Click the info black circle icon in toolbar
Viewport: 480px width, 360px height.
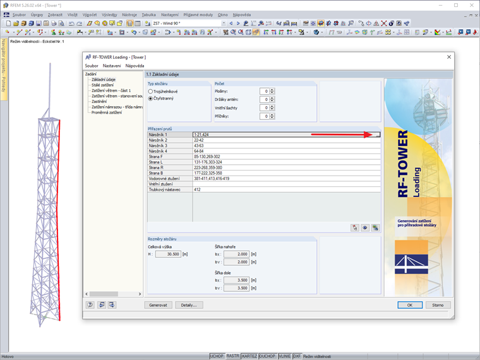(x=391, y=23)
